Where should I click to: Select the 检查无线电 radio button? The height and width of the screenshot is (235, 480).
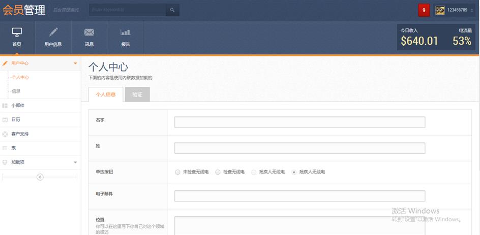point(218,172)
